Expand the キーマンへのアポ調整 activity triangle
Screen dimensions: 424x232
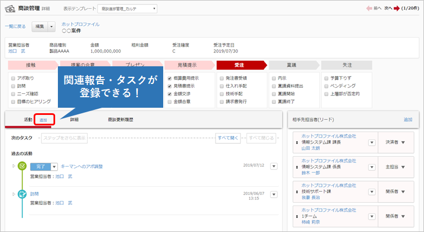pos(14,166)
